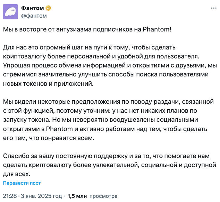Click the word Phantom! in the first line
Viewport: 220px width, 202px height.
pos(157,29)
